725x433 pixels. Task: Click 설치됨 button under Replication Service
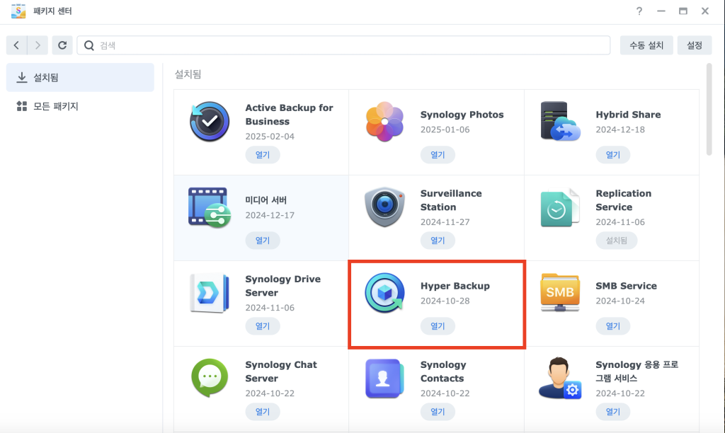coord(617,241)
